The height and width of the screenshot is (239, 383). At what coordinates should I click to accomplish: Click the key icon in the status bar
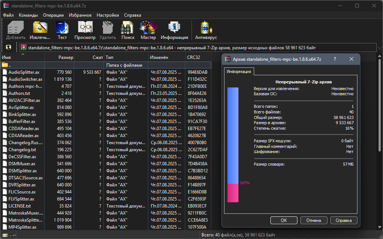coord(12,235)
